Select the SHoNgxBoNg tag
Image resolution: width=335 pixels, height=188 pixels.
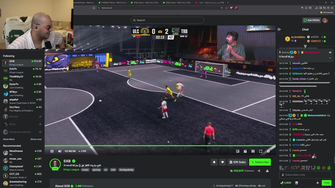point(126,170)
